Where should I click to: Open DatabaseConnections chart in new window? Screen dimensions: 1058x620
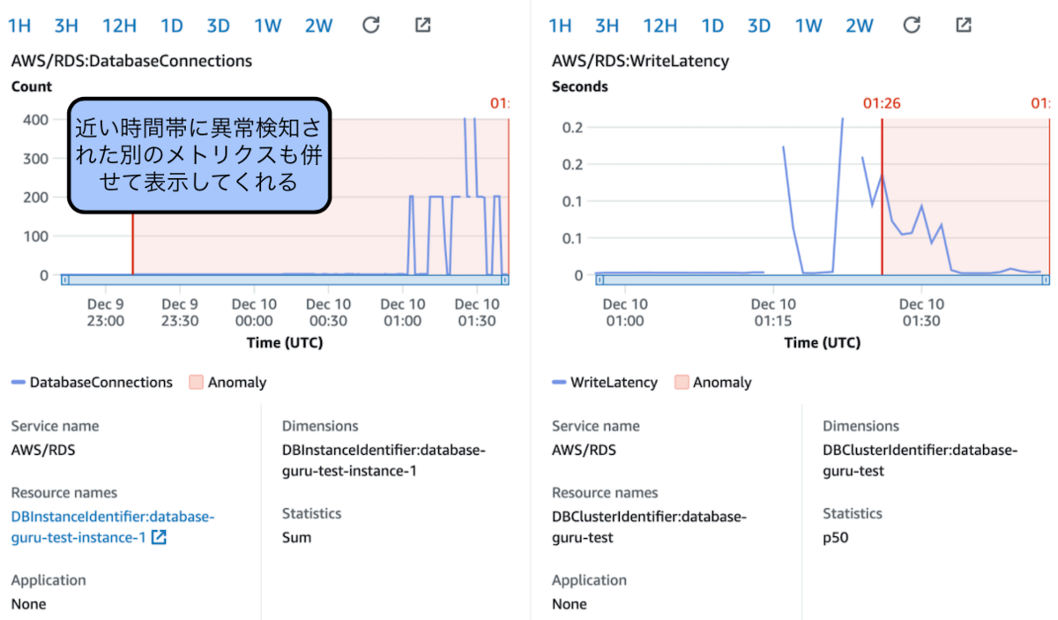click(423, 25)
